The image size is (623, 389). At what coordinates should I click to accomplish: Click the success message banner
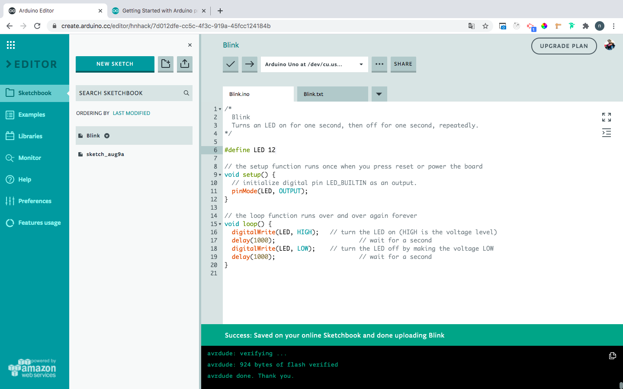tap(412, 335)
